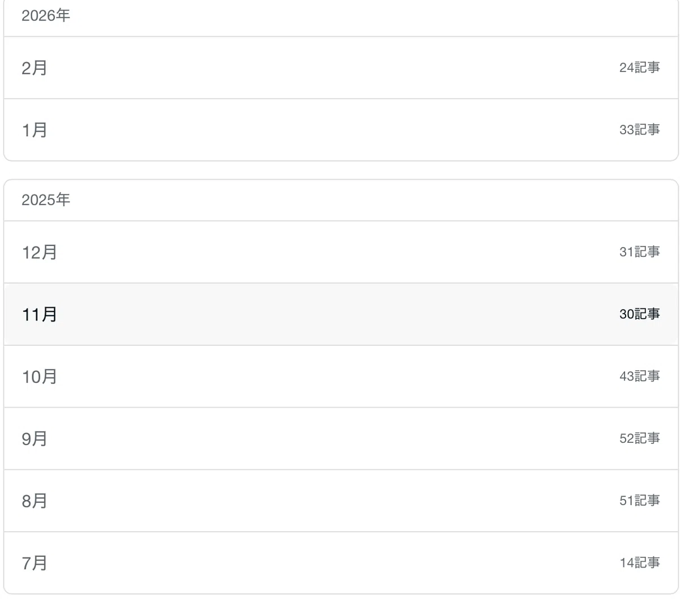The width and height of the screenshot is (680, 601).
Task: Select the highlighted 11月 entry
Action: coord(341,314)
